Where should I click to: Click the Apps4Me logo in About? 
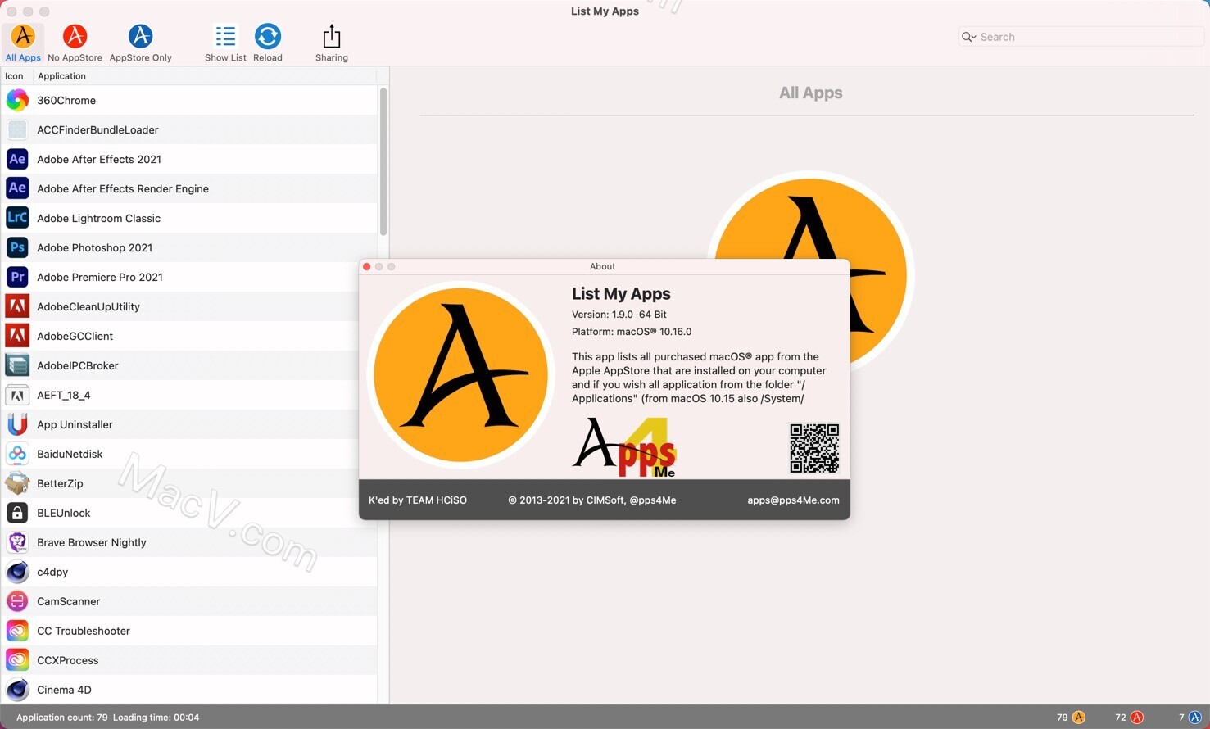coord(624,448)
